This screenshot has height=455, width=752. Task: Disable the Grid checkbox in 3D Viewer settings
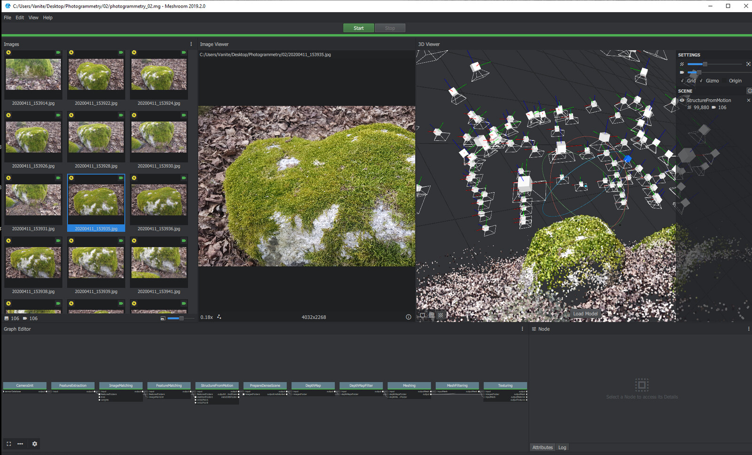pos(682,80)
